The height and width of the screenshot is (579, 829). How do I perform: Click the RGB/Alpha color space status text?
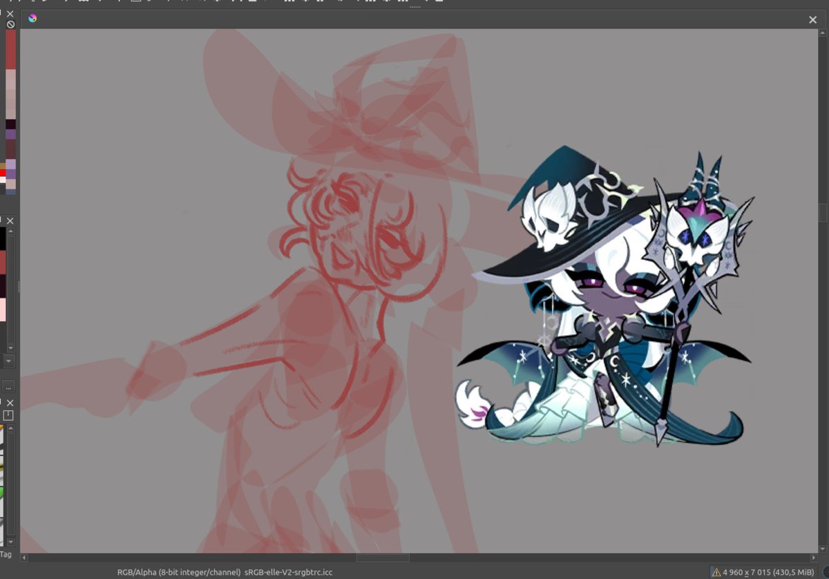click(179, 572)
